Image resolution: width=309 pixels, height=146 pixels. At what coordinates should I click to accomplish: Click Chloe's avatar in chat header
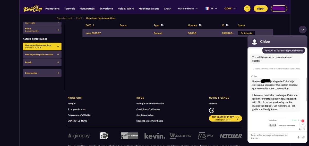point(255,41)
